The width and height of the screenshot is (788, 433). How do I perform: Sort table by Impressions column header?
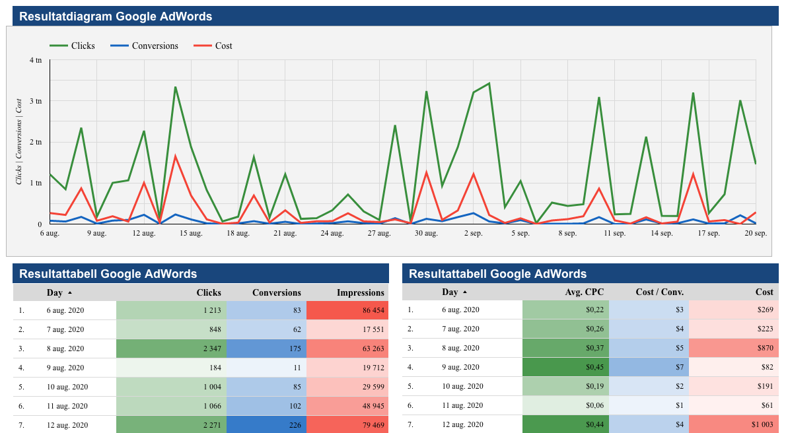360,292
